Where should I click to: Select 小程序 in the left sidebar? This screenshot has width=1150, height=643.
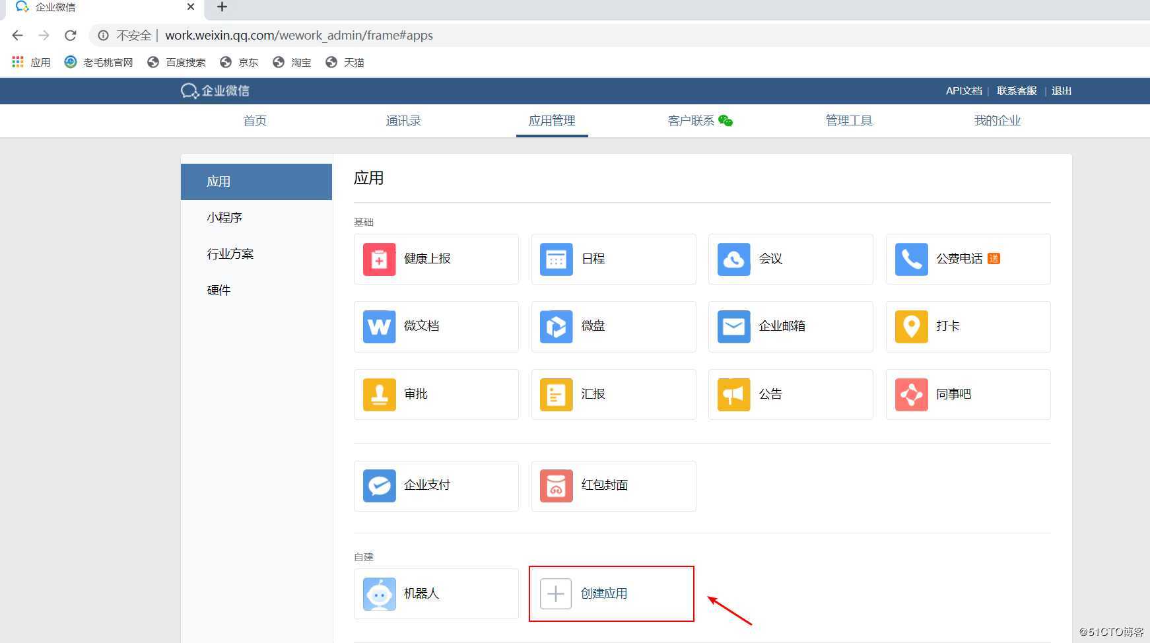pos(256,218)
